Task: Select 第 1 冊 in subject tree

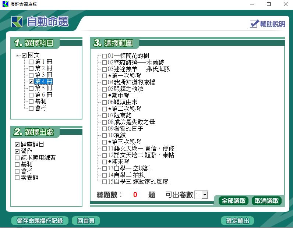Action: tap(43, 62)
